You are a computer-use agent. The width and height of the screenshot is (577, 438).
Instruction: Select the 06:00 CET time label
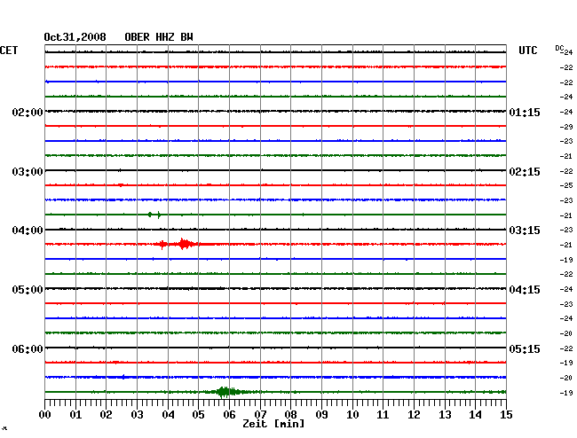(x=28, y=348)
